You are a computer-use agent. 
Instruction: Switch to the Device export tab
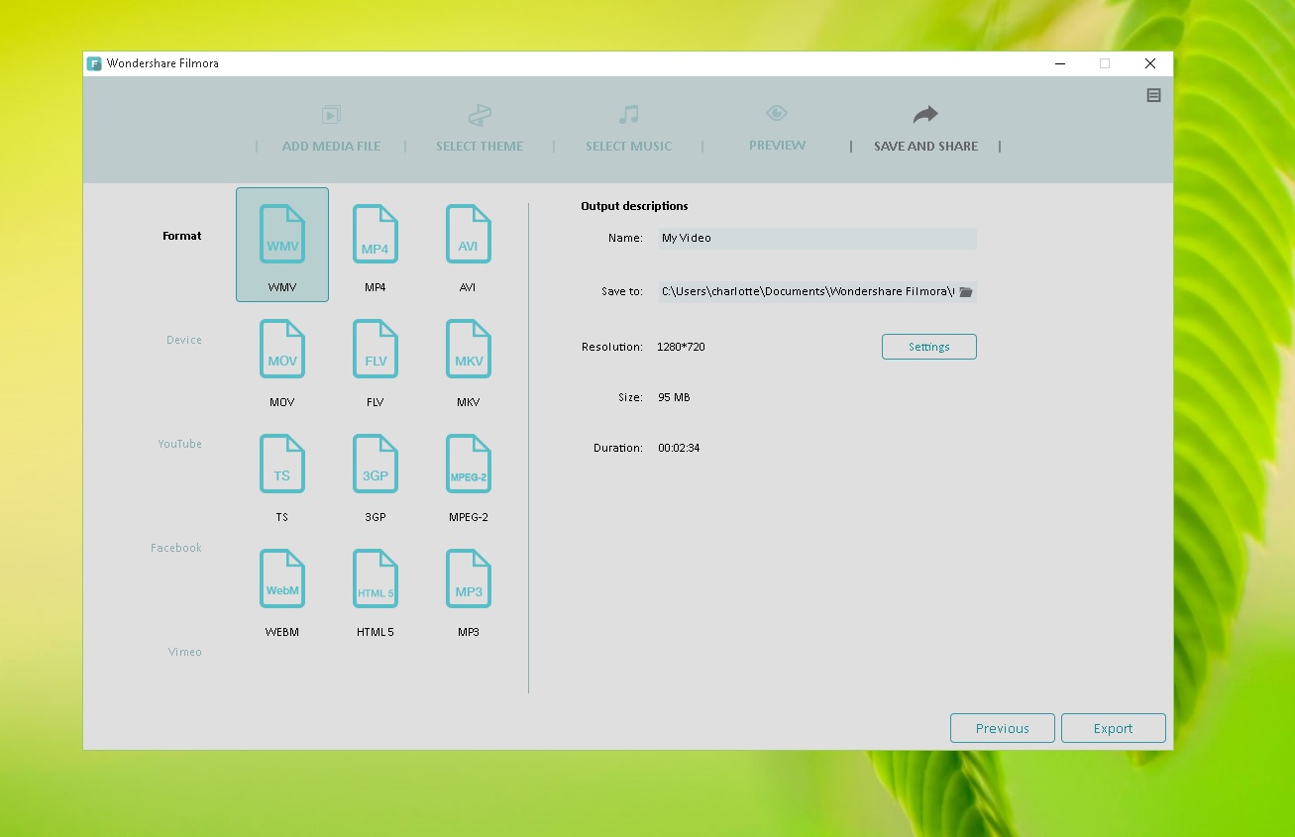coord(184,340)
